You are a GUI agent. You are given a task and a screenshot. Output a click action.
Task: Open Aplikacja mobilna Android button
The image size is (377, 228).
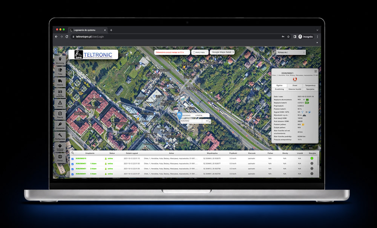tap(60, 147)
